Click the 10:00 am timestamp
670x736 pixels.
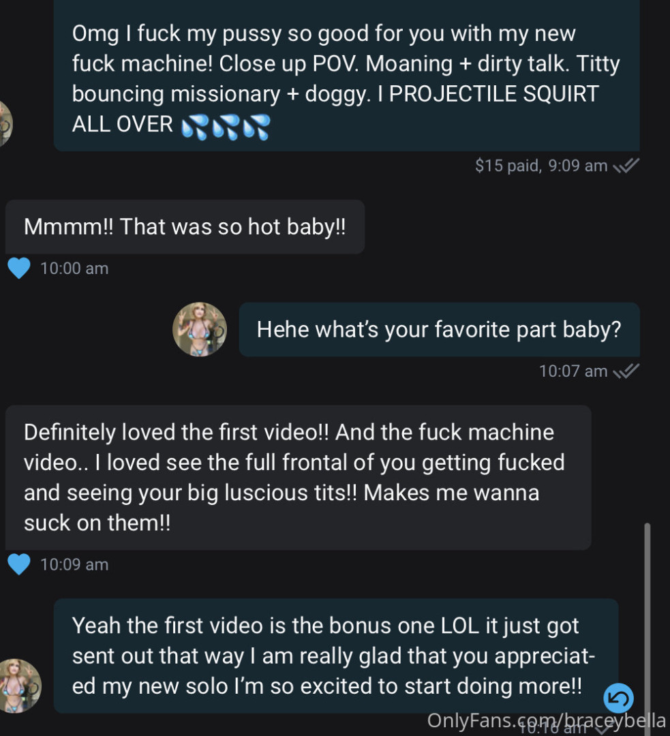74,269
